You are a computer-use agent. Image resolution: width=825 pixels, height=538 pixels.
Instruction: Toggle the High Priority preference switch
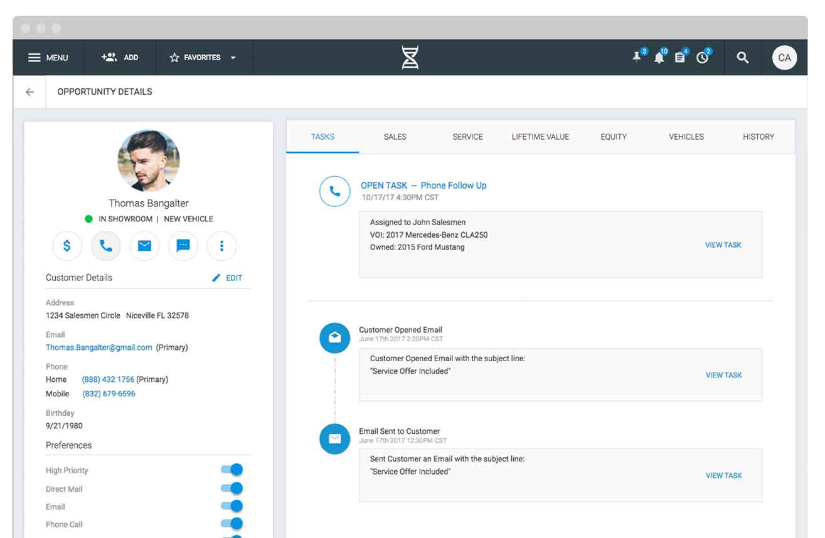[232, 470]
